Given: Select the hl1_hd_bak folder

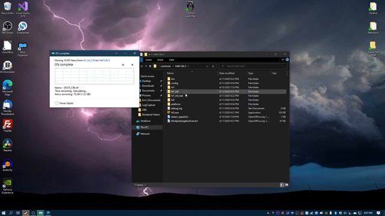Looking at the screenshot, I should (177, 96).
